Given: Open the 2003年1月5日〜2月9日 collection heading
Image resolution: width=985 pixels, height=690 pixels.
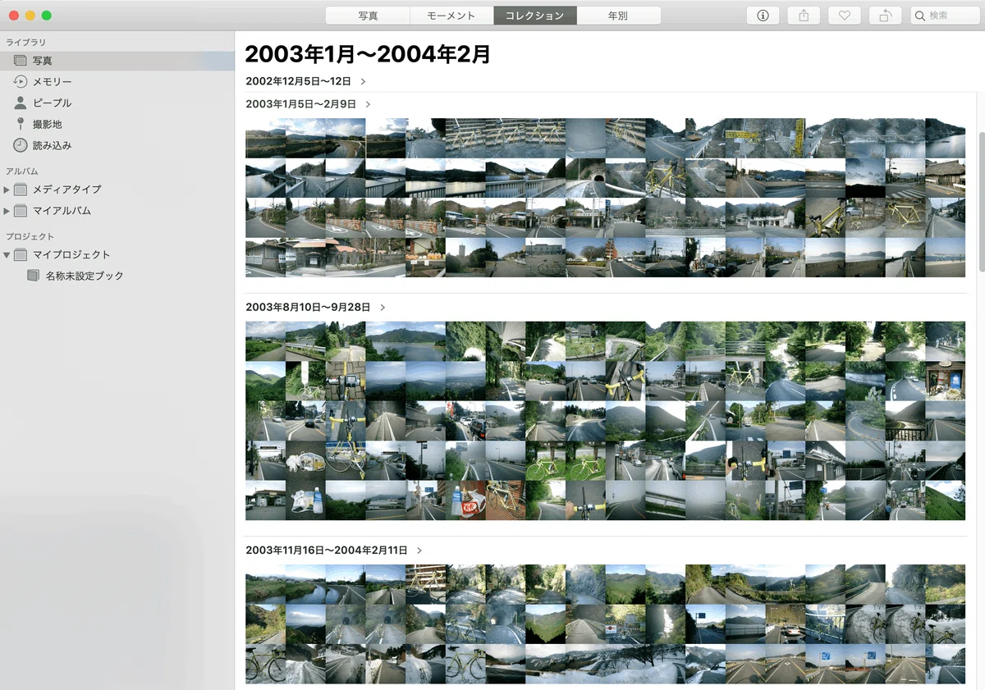Looking at the screenshot, I should pyautogui.click(x=300, y=104).
